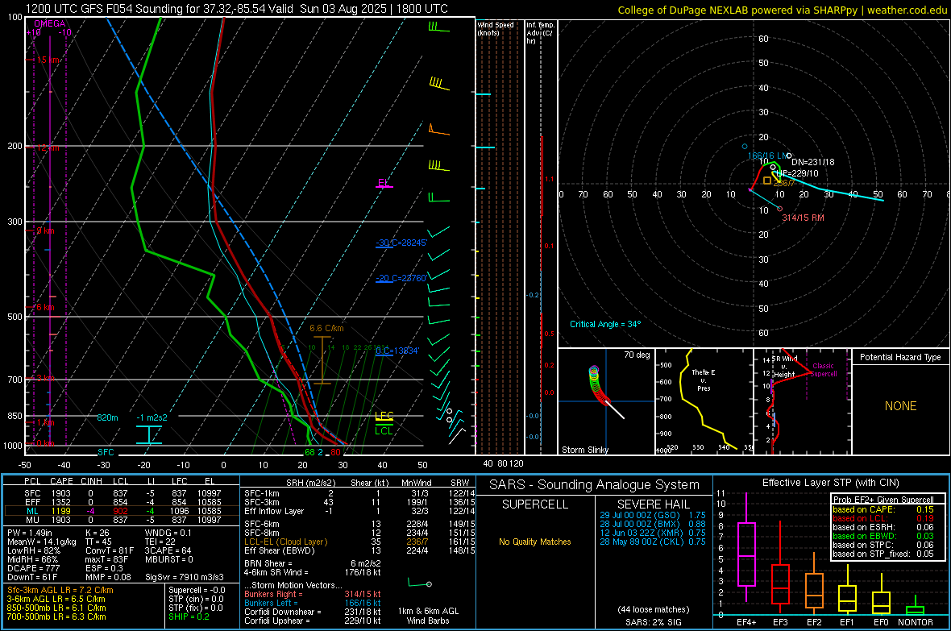Click the yellow 'NONE' hazard type

900,406
